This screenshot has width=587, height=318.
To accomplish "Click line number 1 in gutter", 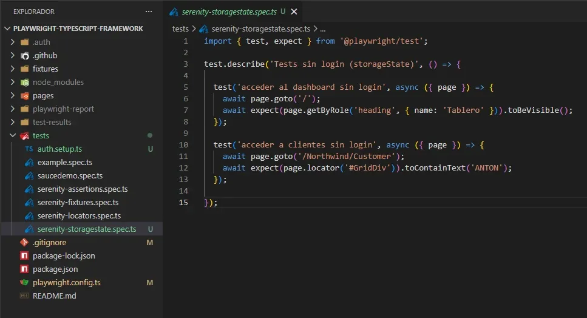I will pyautogui.click(x=186, y=41).
